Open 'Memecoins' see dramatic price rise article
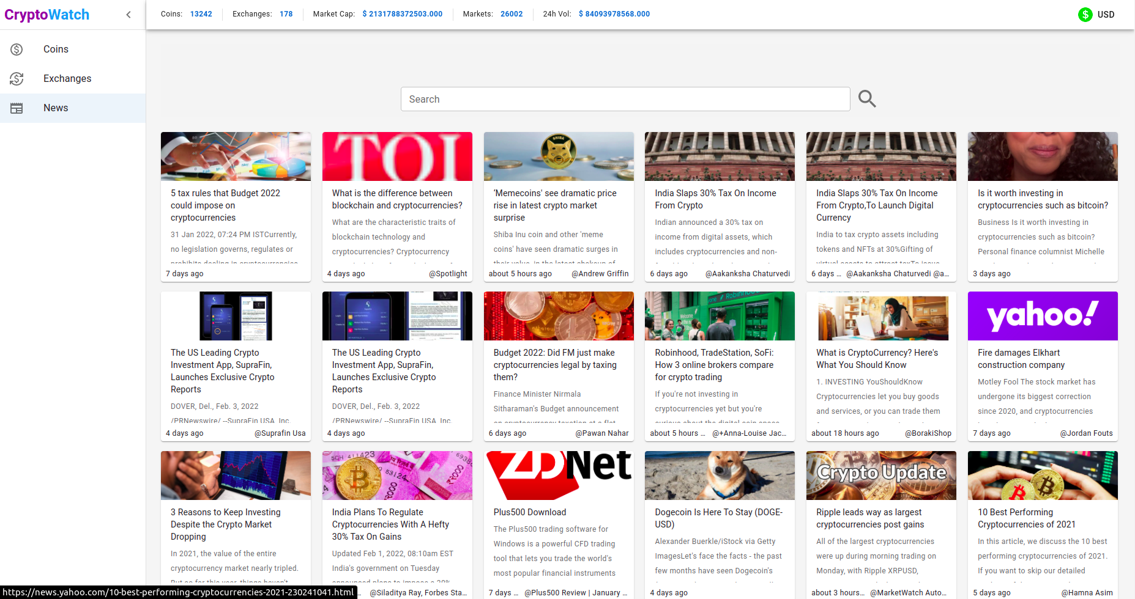This screenshot has width=1135, height=599. (555, 205)
